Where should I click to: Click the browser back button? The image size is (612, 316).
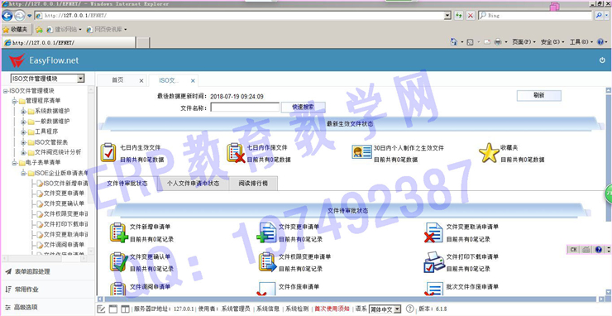click(x=7, y=16)
